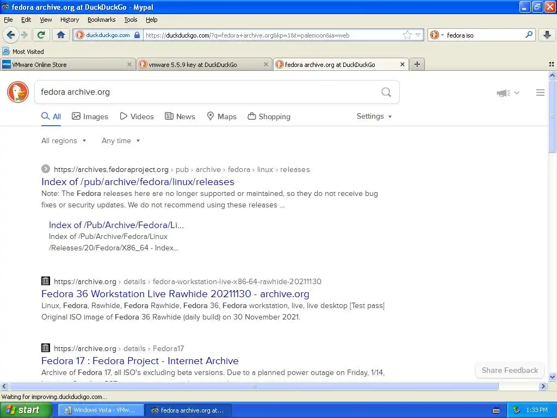This screenshot has height=418, width=557.
Task: Click the keyboard icon in the taskbar
Action: (x=496, y=410)
